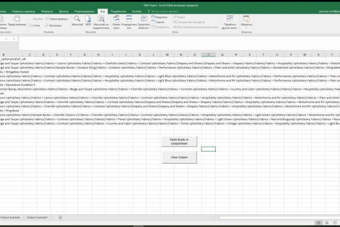Click Hide (Скрыть) window command
340x227 pixels.
coord(158,22)
